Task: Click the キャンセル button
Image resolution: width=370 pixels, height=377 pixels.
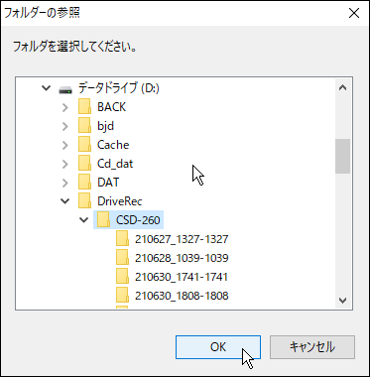Action: click(312, 347)
